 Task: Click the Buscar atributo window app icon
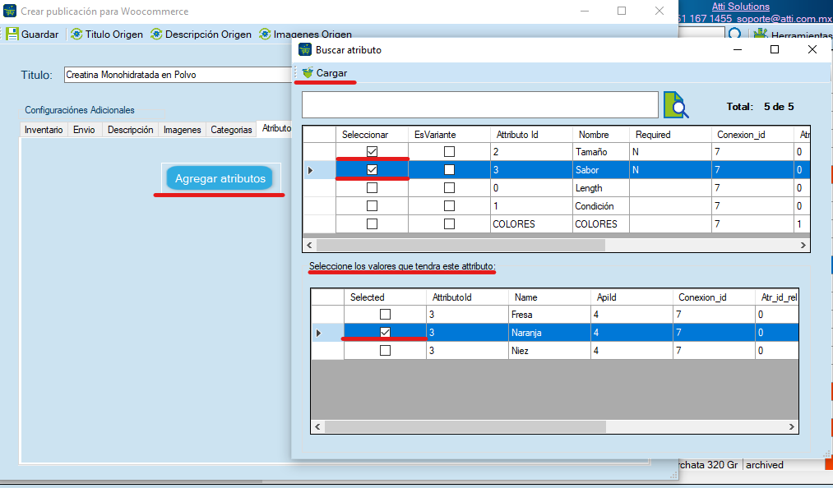305,49
